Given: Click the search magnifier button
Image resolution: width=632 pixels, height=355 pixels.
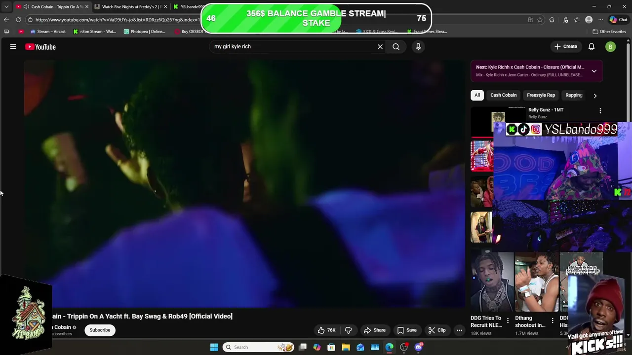Looking at the screenshot, I should click(396, 46).
